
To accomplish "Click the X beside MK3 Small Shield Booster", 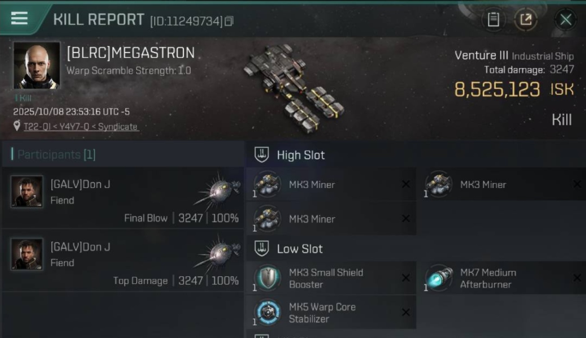I will click(406, 278).
